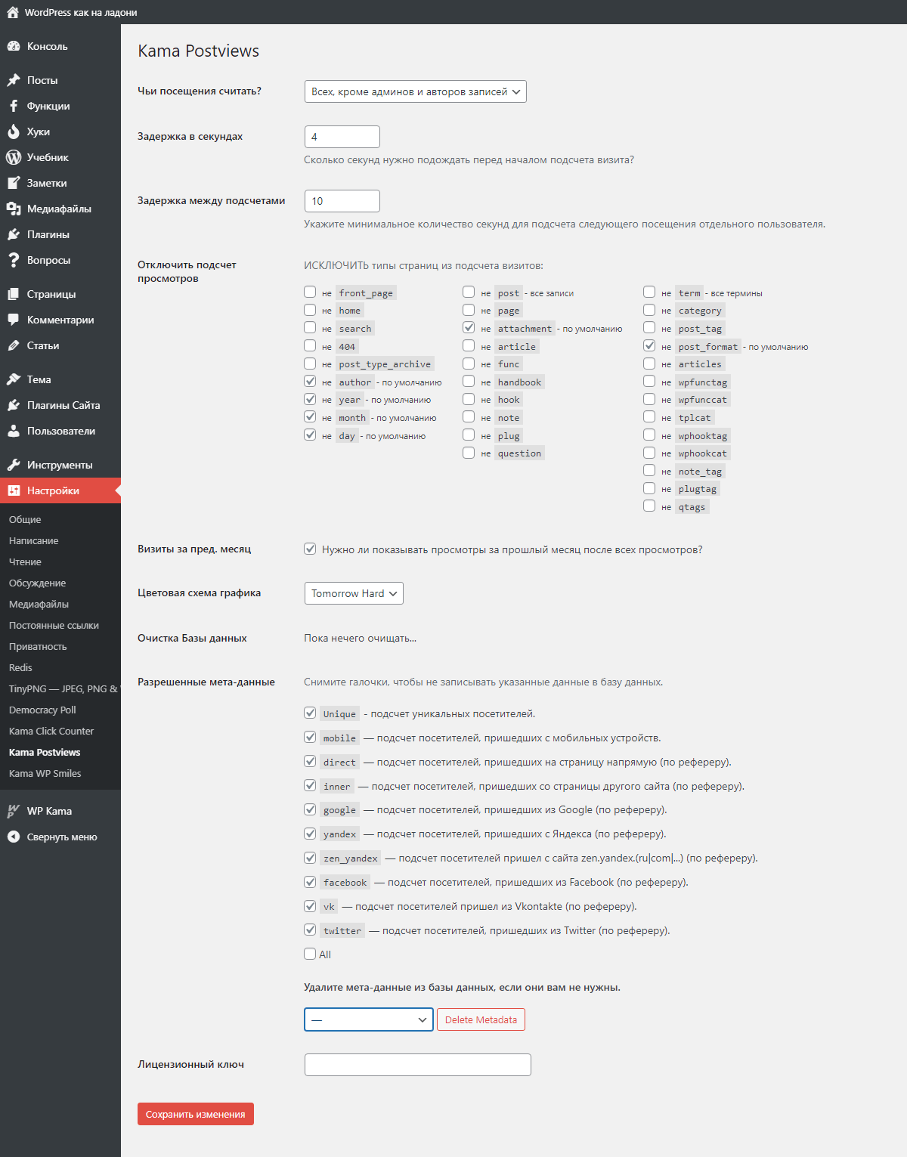Open the meta-data deletion select box
The height and width of the screenshot is (1157, 907).
369,1019
